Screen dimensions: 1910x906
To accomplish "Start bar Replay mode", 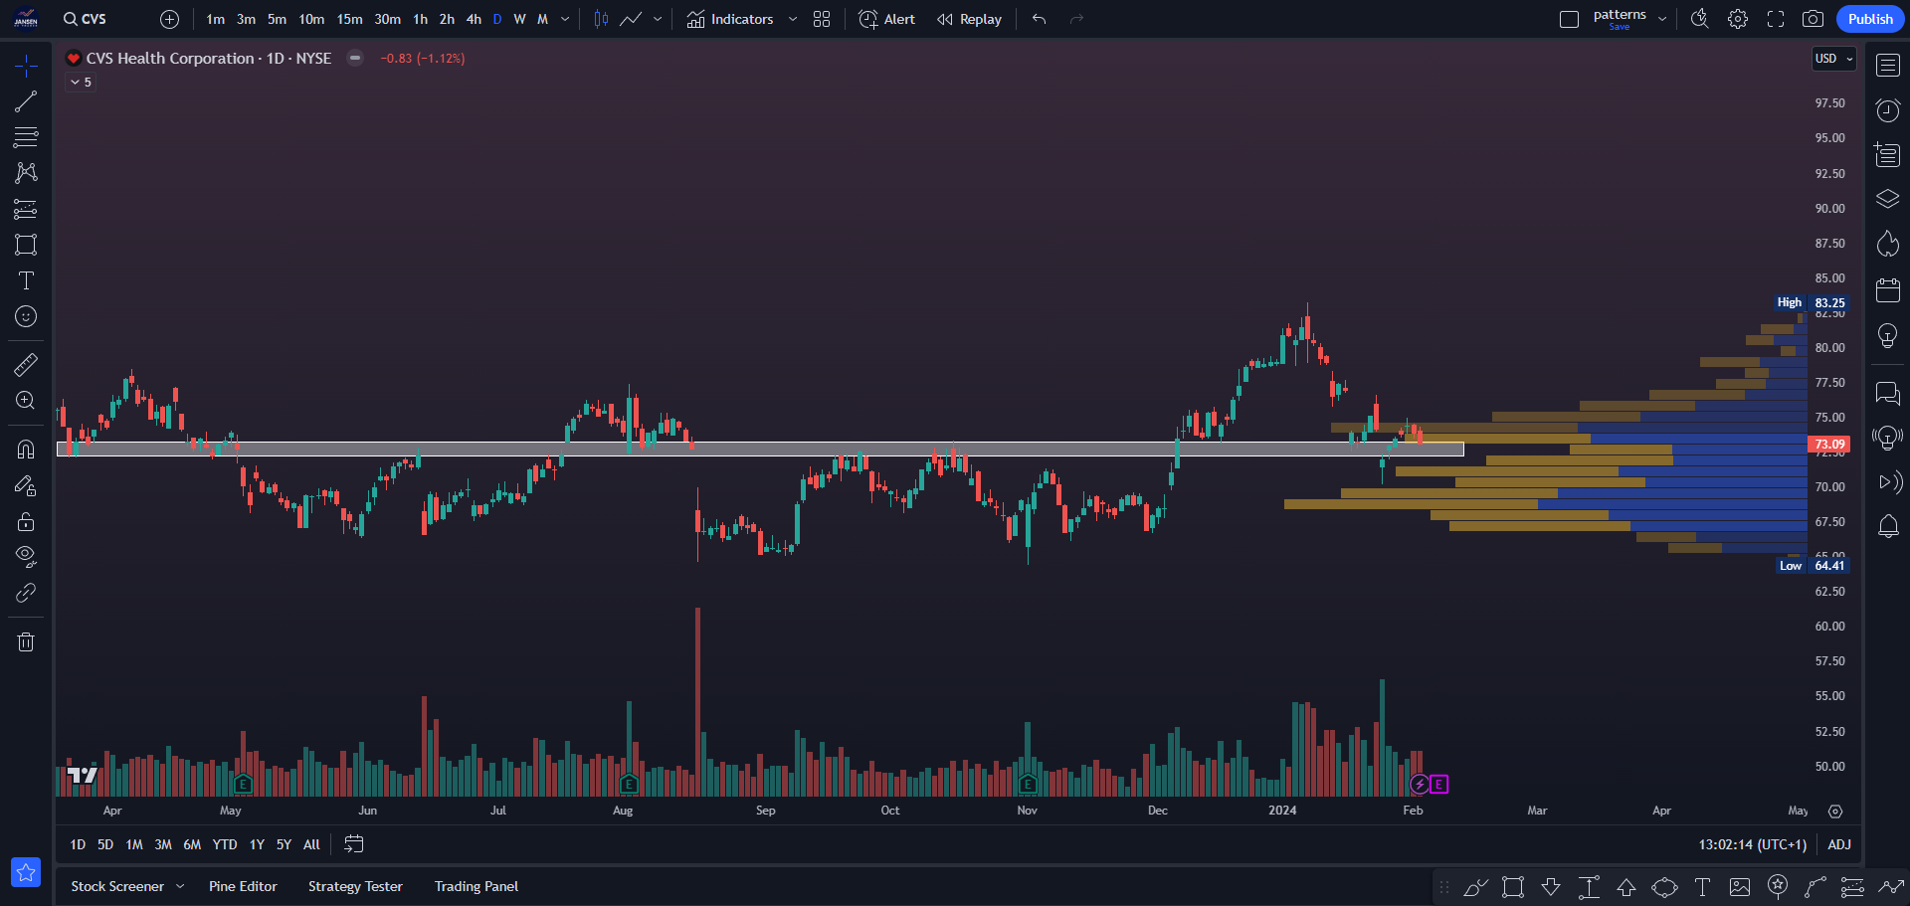I will (969, 19).
